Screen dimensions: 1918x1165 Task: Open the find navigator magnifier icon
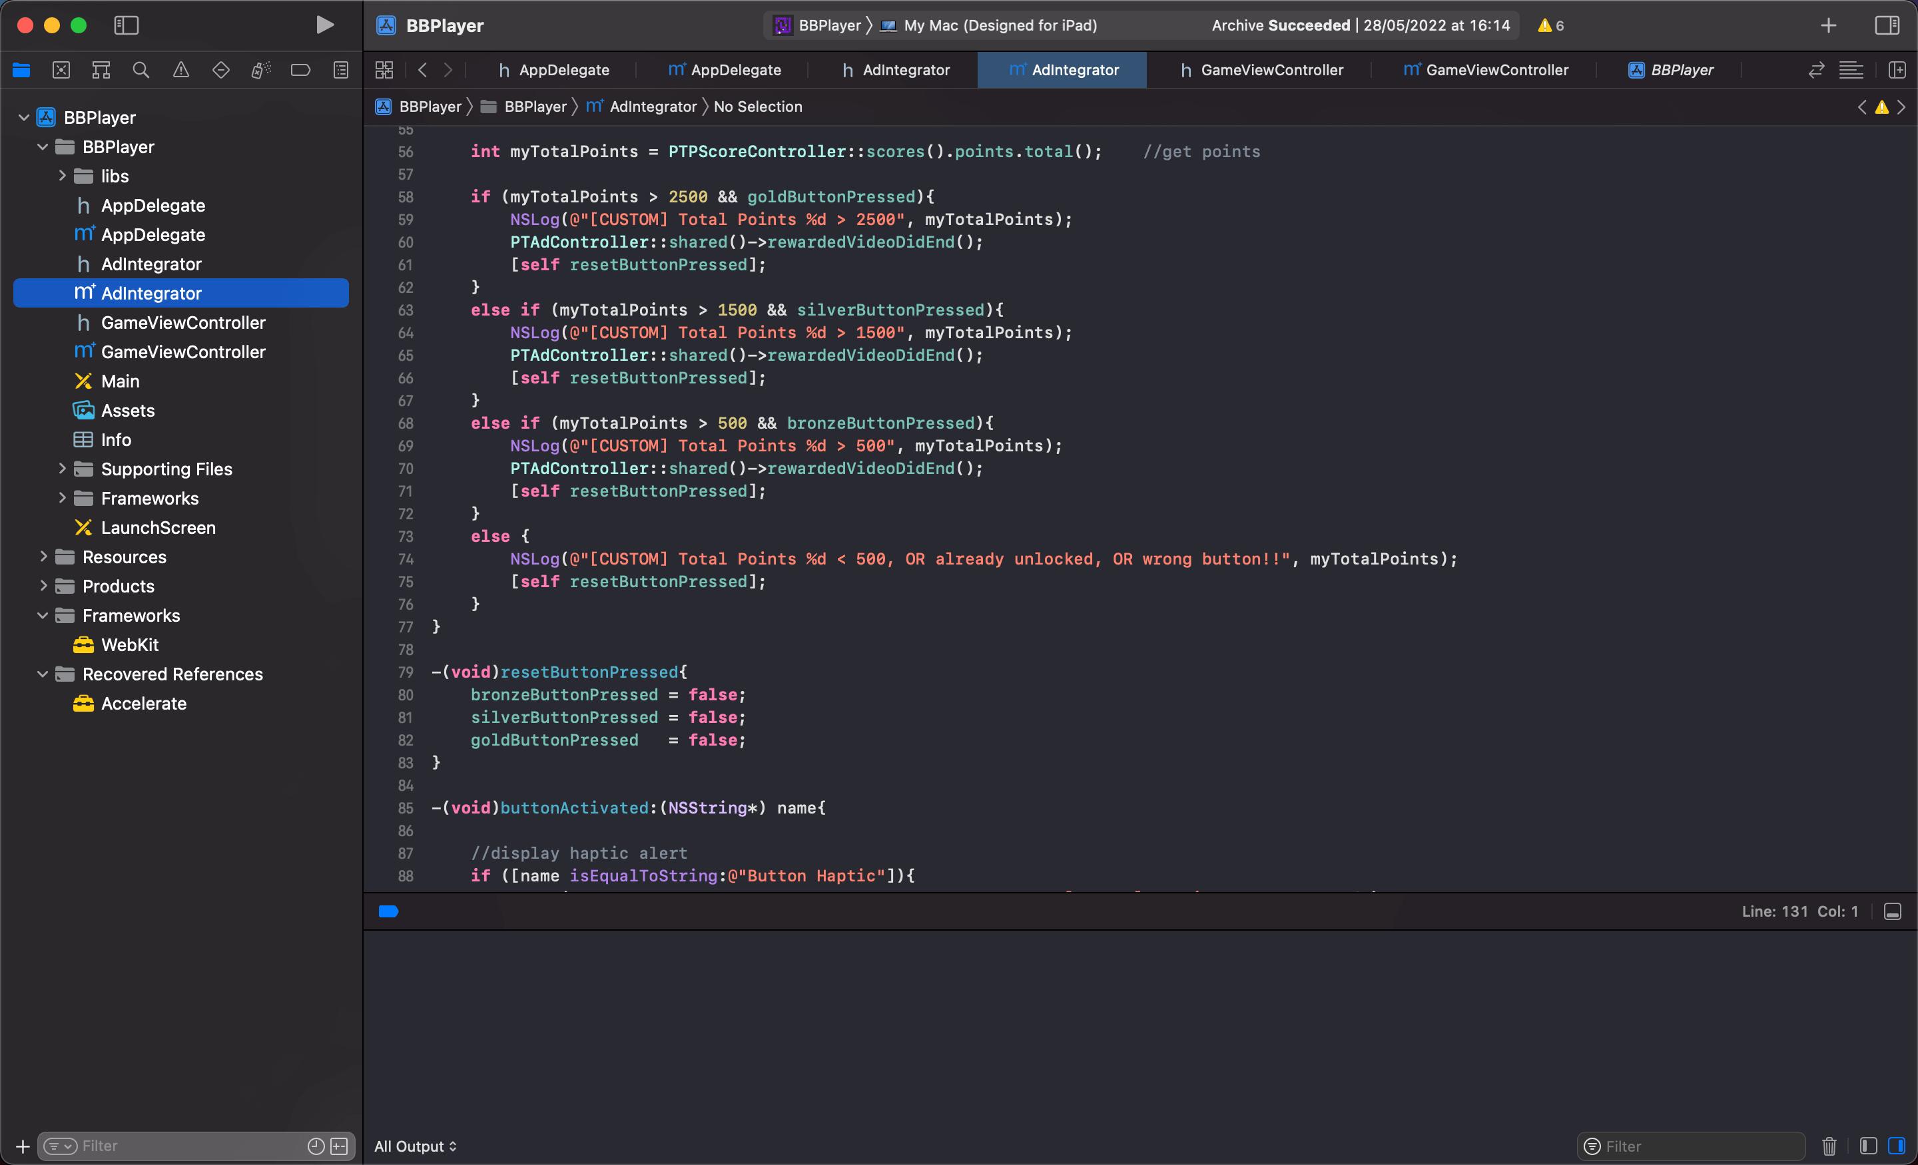click(x=141, y=70)
